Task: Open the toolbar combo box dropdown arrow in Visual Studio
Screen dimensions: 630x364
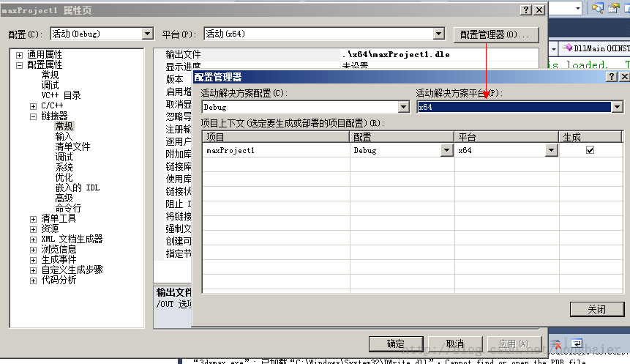Action: pos(578,8)
